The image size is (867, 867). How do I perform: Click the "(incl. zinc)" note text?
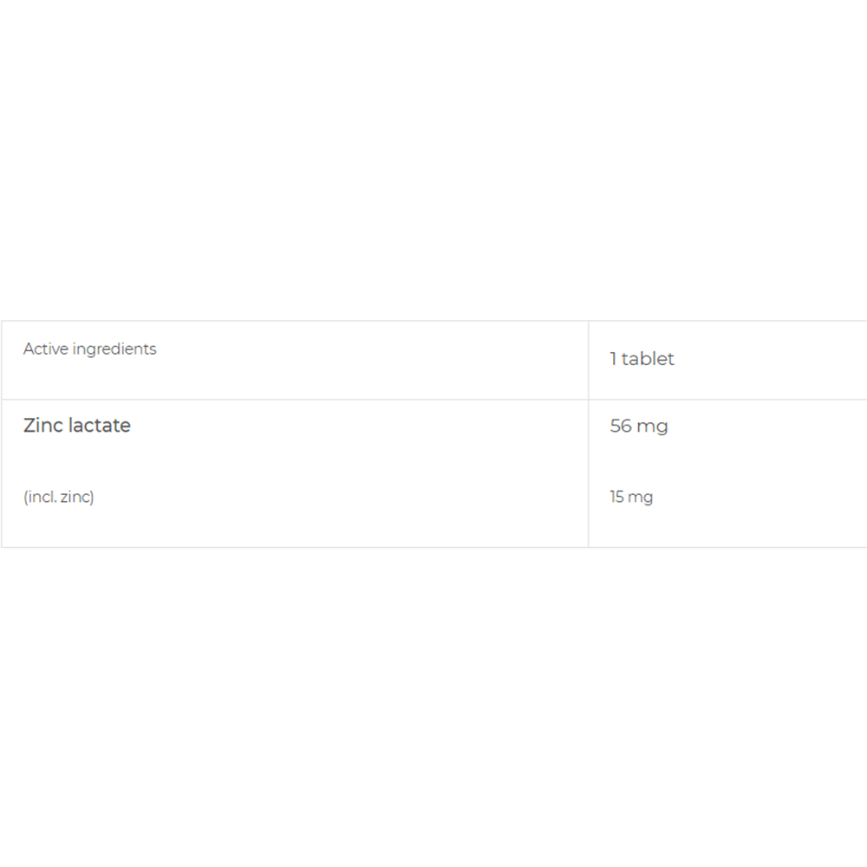pos(59,497)
